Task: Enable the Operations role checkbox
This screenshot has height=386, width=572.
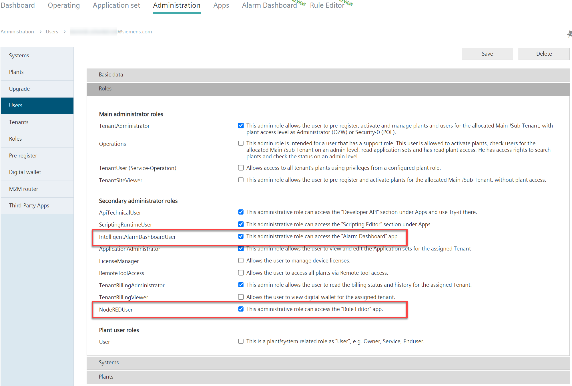Action: point(241,143)
